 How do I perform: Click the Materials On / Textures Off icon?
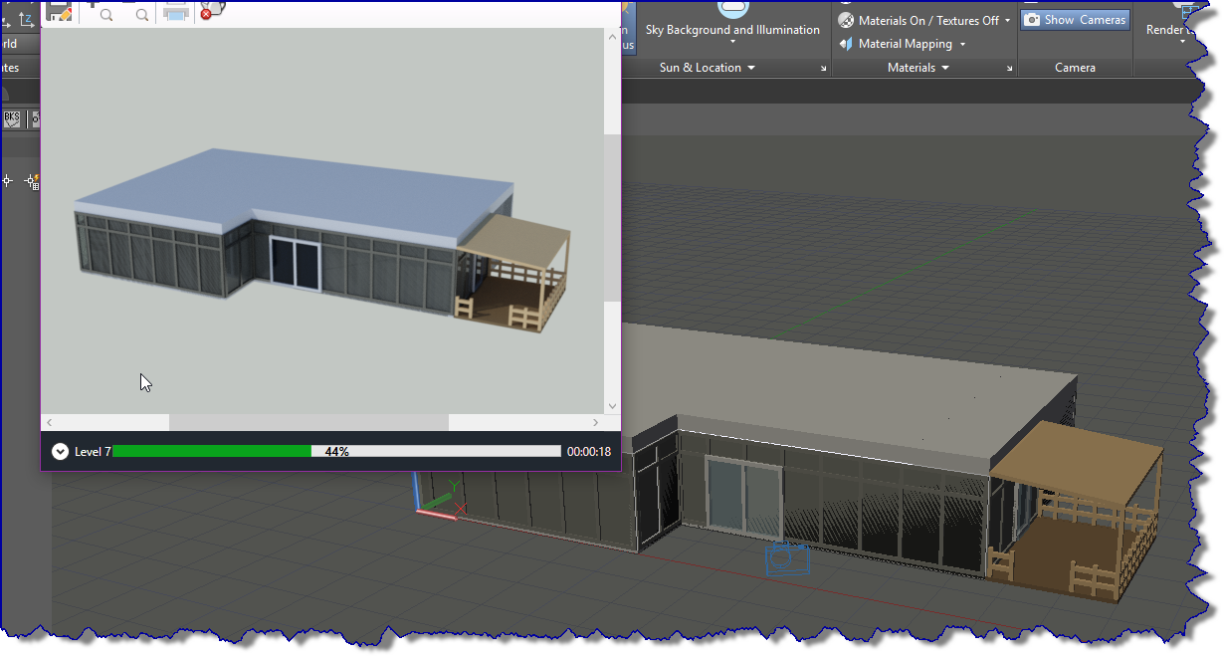click(x=847, y=20)
